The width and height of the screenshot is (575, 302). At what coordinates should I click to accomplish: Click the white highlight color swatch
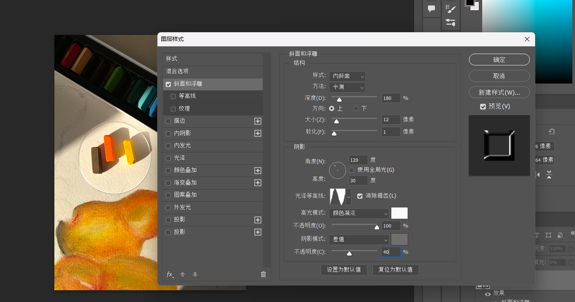400,213
